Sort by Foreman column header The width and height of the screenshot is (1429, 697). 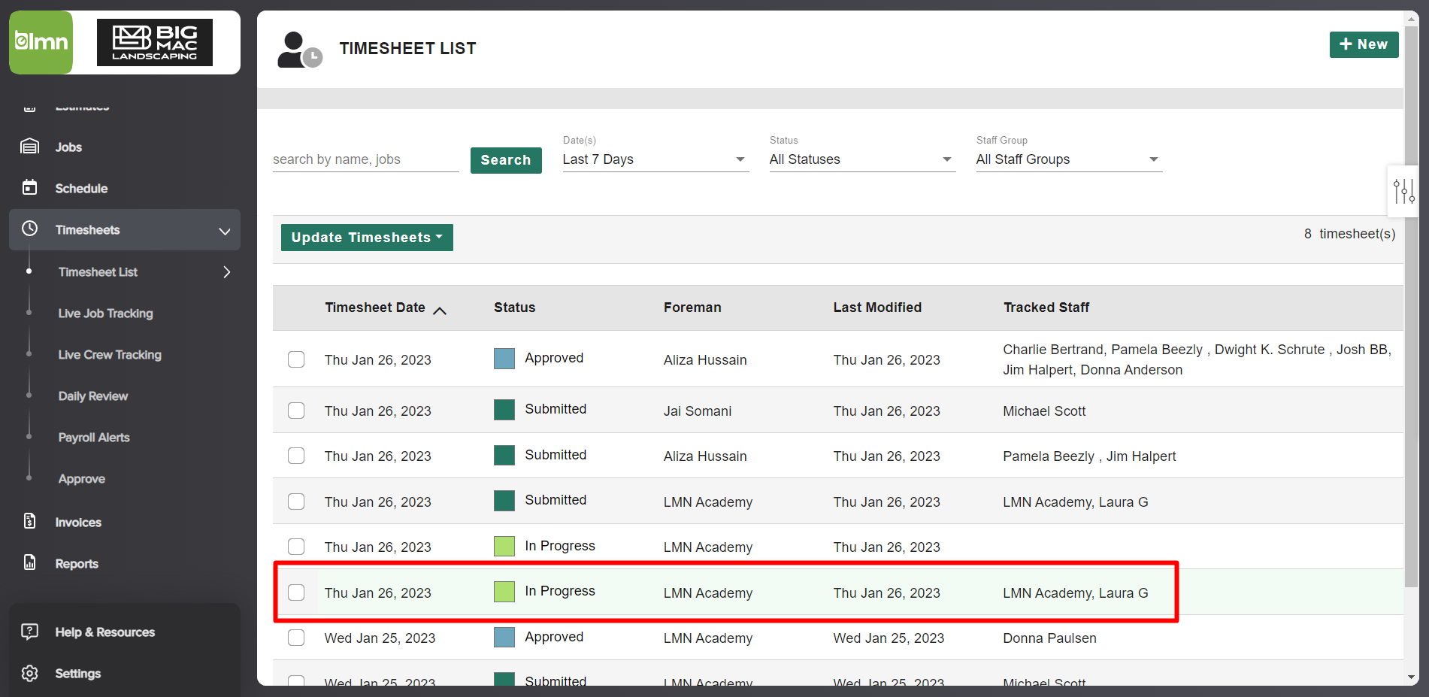pos(692,308)
